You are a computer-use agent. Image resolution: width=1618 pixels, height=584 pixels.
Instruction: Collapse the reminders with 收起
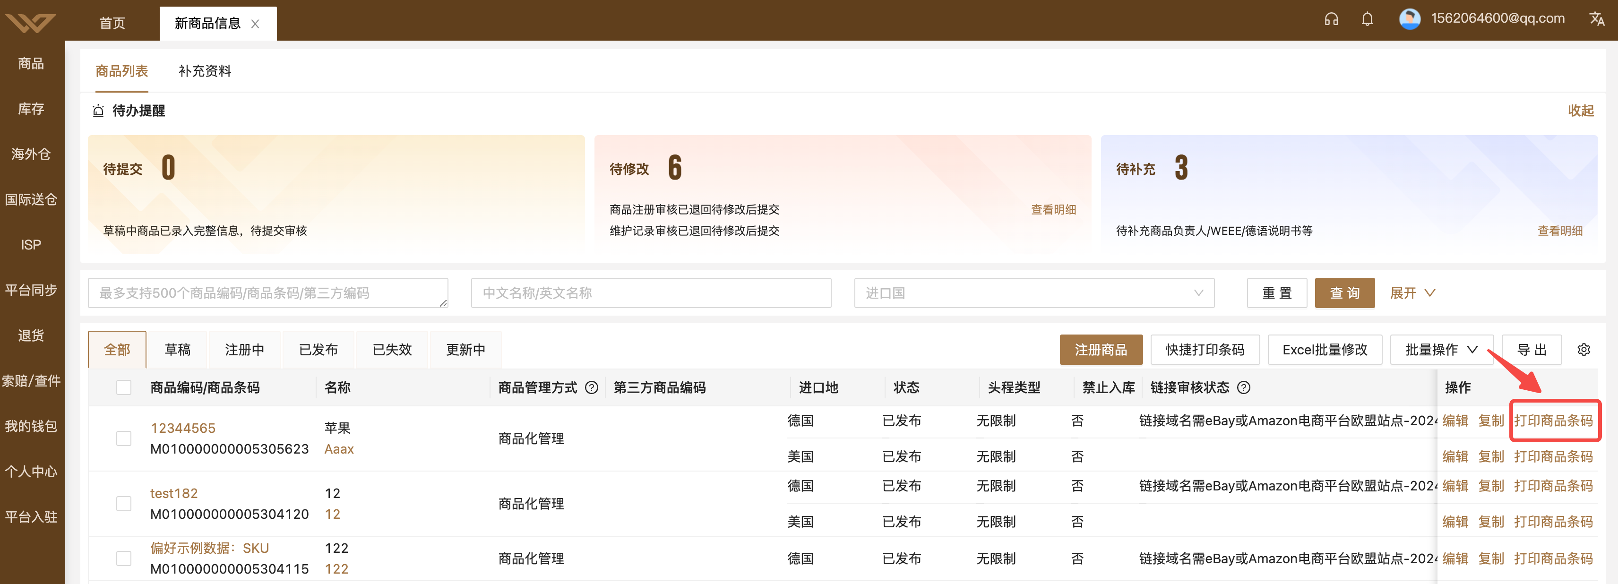(x=1580, y=111)
